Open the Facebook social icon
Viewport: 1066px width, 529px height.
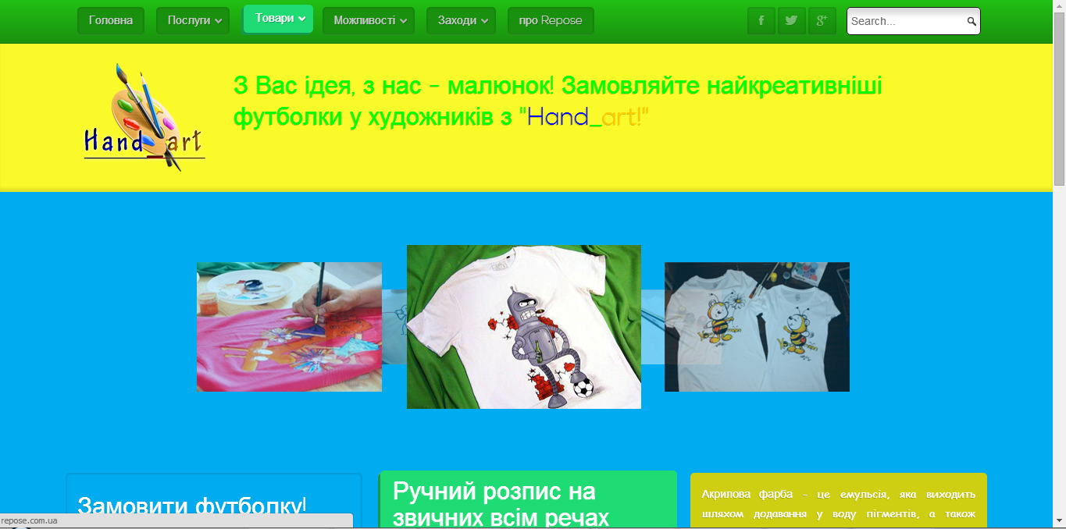(761, 21)
